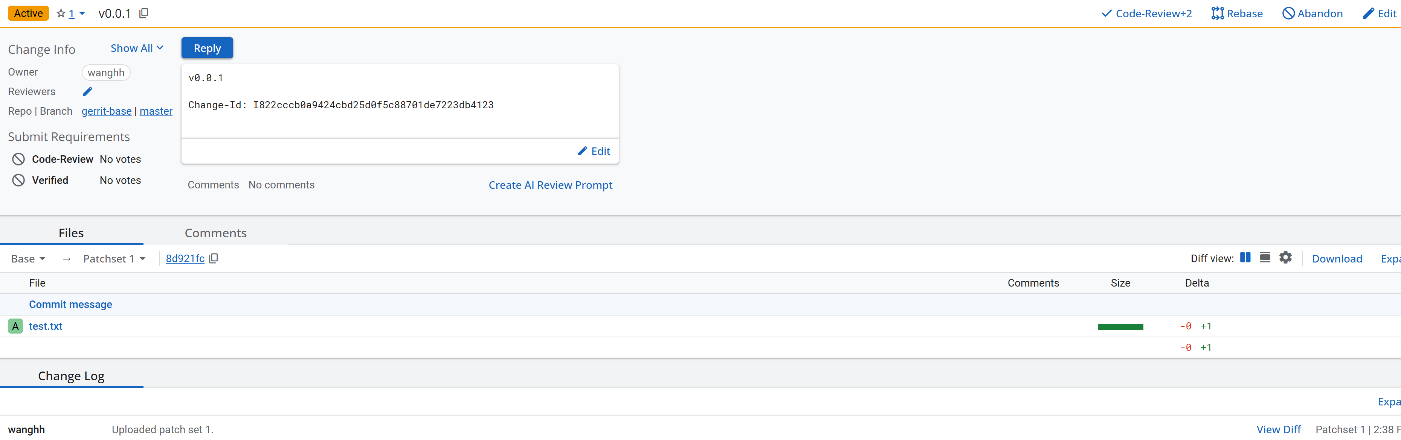Open the test.txt file row
The height and width of the screenshot is (440, 1401).
(x=46, y=326)
